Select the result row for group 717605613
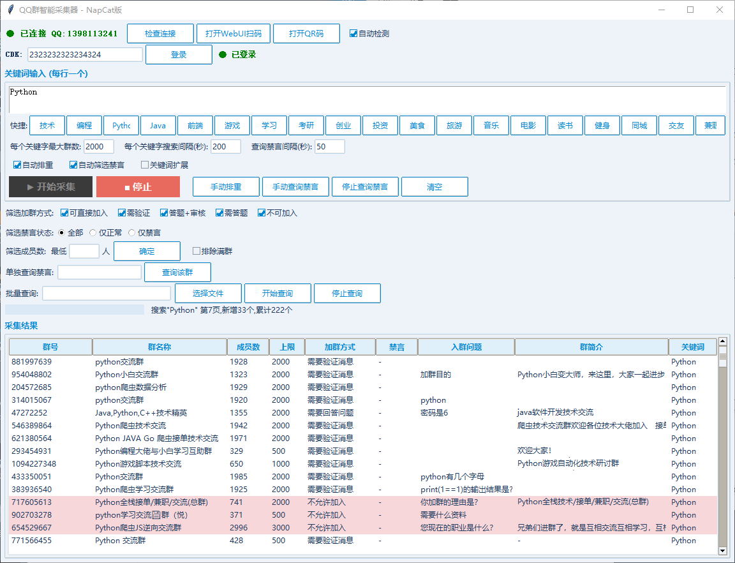The image size is (735, 563). click(363, 502)
